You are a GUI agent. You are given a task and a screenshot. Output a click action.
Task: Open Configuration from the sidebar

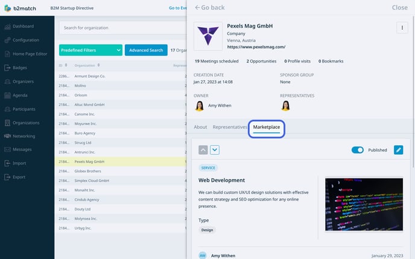click(22, 40)
